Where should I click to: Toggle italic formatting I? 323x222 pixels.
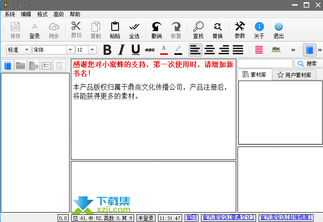click(x=122, y=50)
